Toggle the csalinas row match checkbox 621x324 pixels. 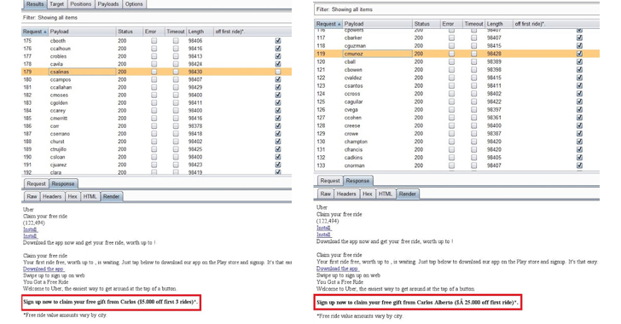tap(278, 72)
